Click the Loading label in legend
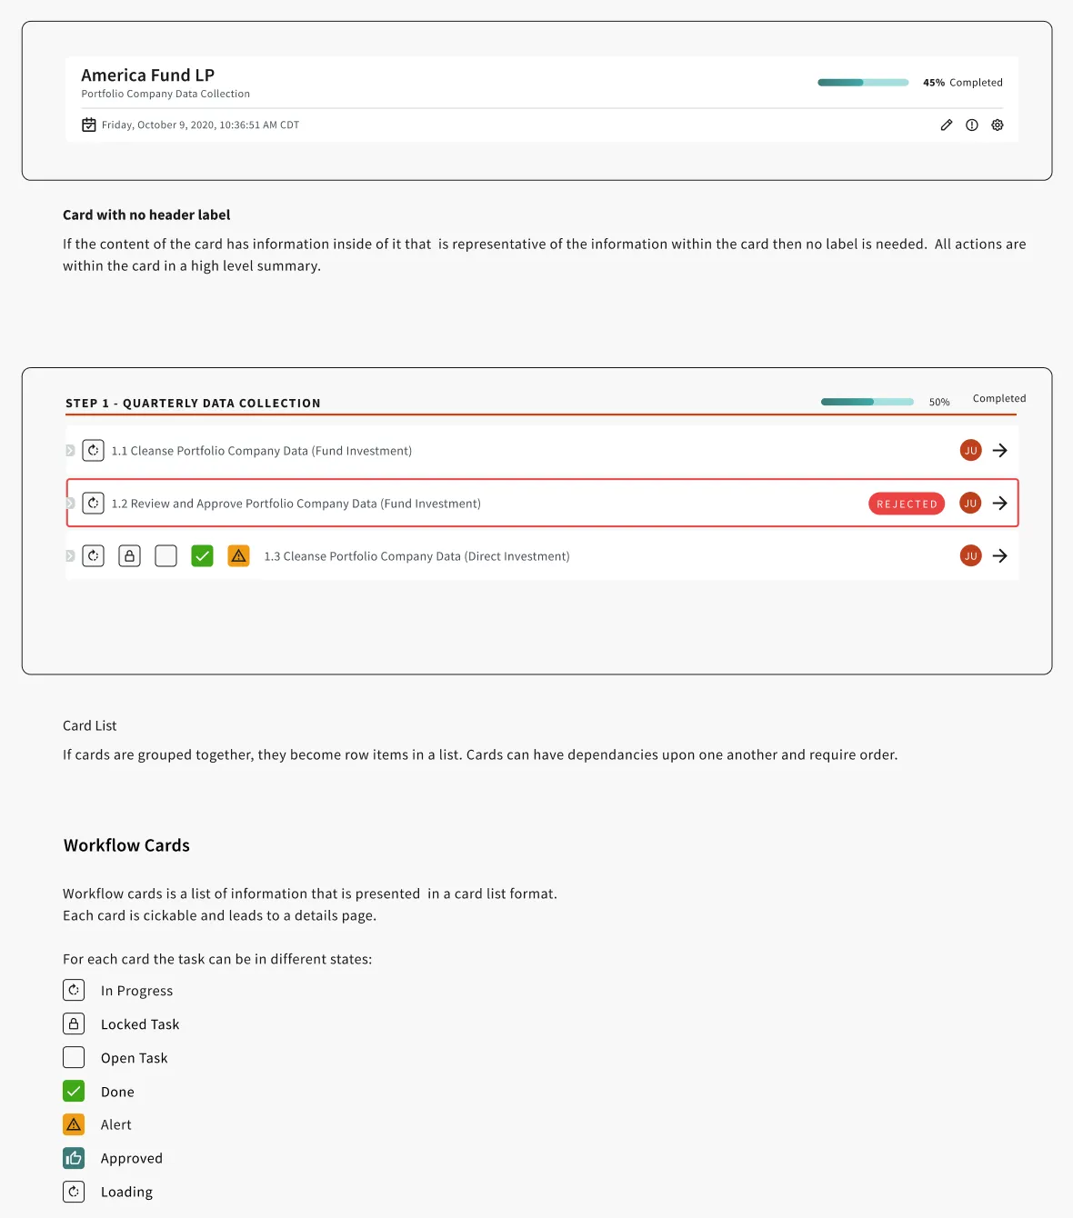Viewport: 1073px width, 1218px height. pos(126,1193)
